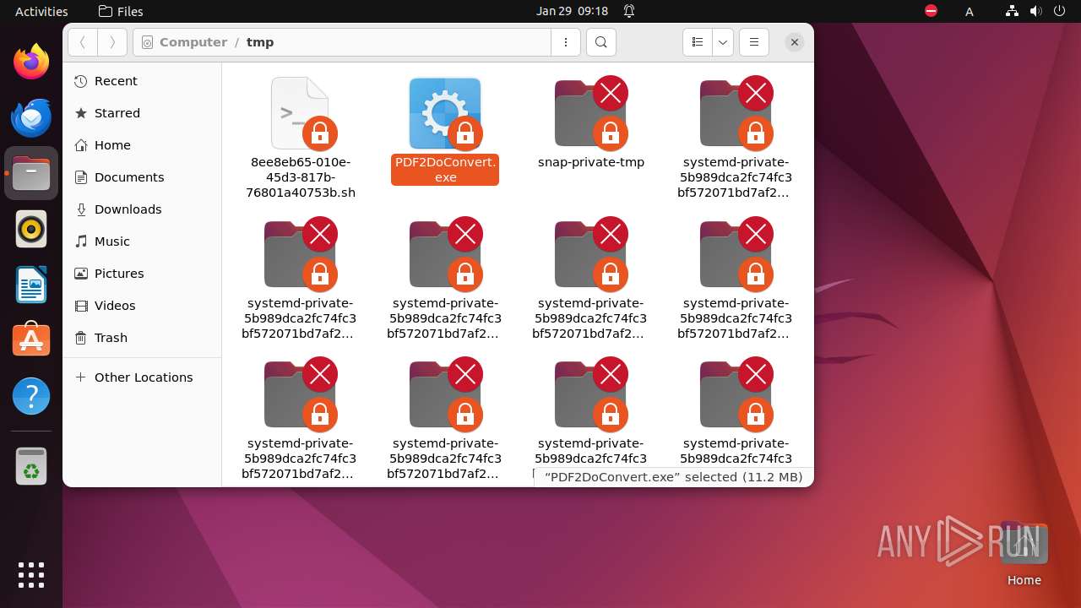Open the keyboard input source indicator A
This screenshot has width=1081, height=608.
[970, 11]
